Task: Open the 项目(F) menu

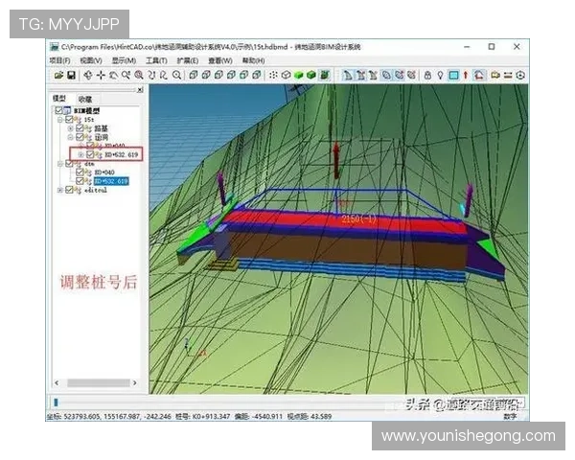Action: (x=60, y=60)
